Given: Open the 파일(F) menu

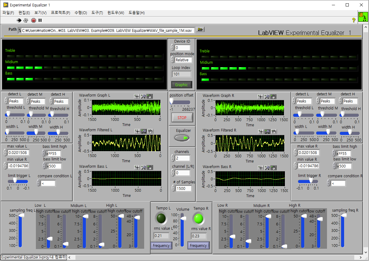Looking at the screenshot, I should 8,13.
